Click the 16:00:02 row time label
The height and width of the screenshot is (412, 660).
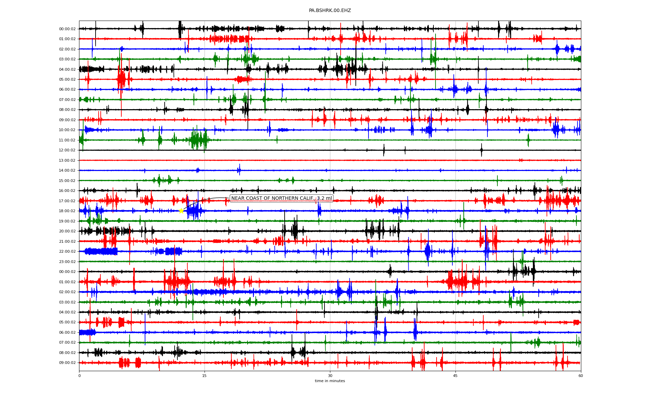pyautogui.click(x=67, y=191)
